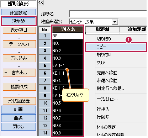Choose コピー from the context menu
Image resolution: width=148 pixels, height=138 pixels.
116,47
